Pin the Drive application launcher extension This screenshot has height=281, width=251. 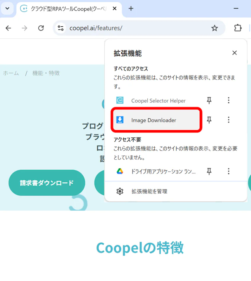(209, 171)
